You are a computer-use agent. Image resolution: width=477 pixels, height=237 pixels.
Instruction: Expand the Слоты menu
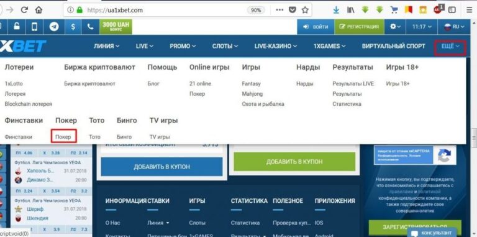tap(225, 46)
